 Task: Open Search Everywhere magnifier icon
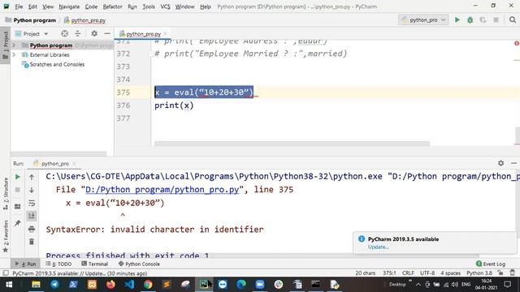(513, 19)
